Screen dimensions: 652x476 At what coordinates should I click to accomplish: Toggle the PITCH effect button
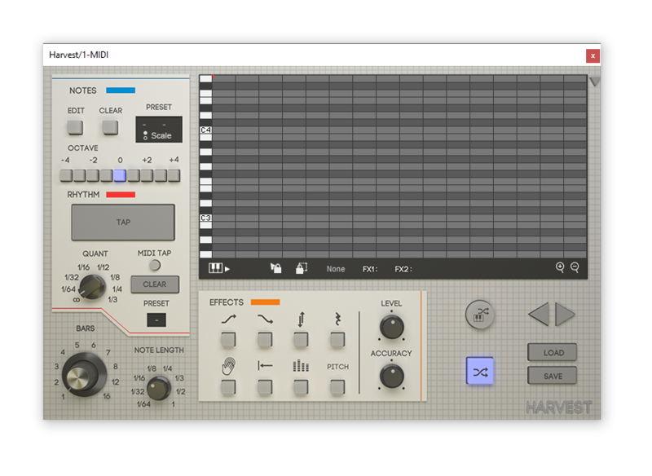pyautogui.click(x=337, y=387)
